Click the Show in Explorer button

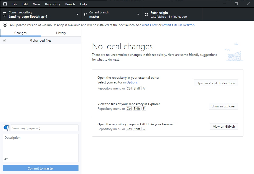[x=223, y=106]
